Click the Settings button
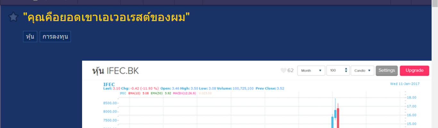 point(387,71)
